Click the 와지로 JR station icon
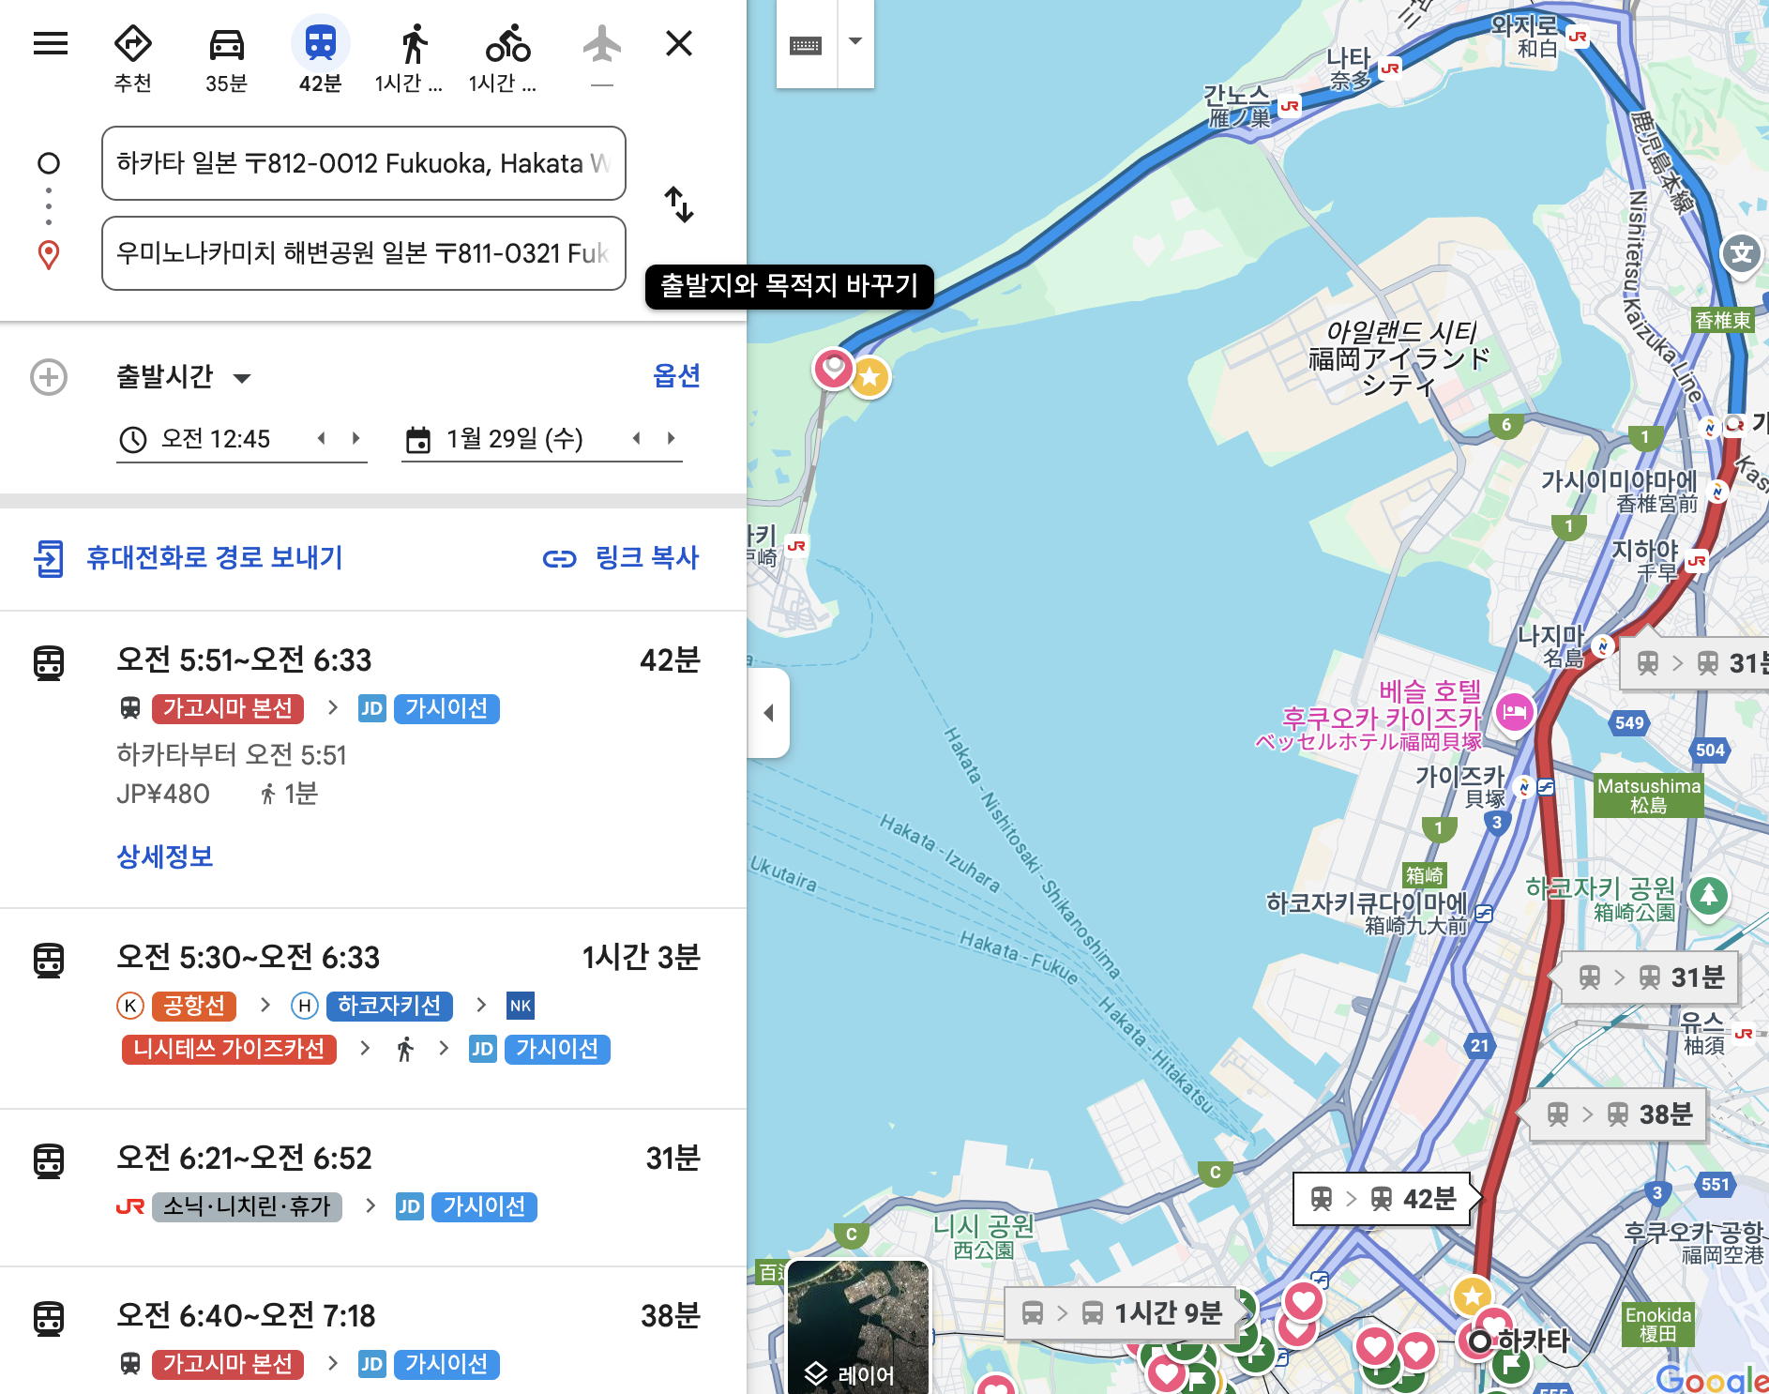The width and height of the screenshot is (1769, 1394). click(1578, 38)
